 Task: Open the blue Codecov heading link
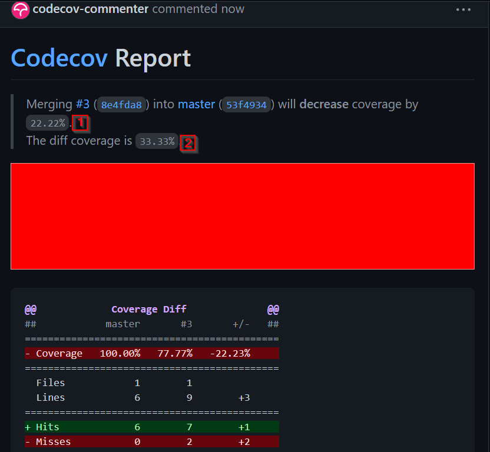click(x=59, y=58)
